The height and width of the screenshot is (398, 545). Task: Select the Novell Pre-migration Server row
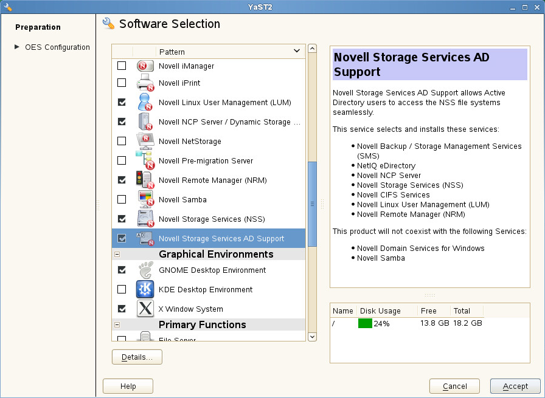point(206,160)
